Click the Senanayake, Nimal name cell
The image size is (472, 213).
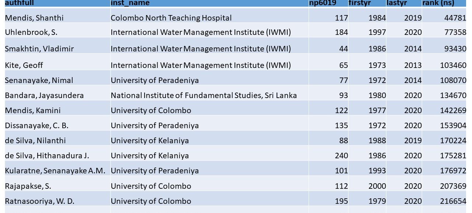coord(39,80)
